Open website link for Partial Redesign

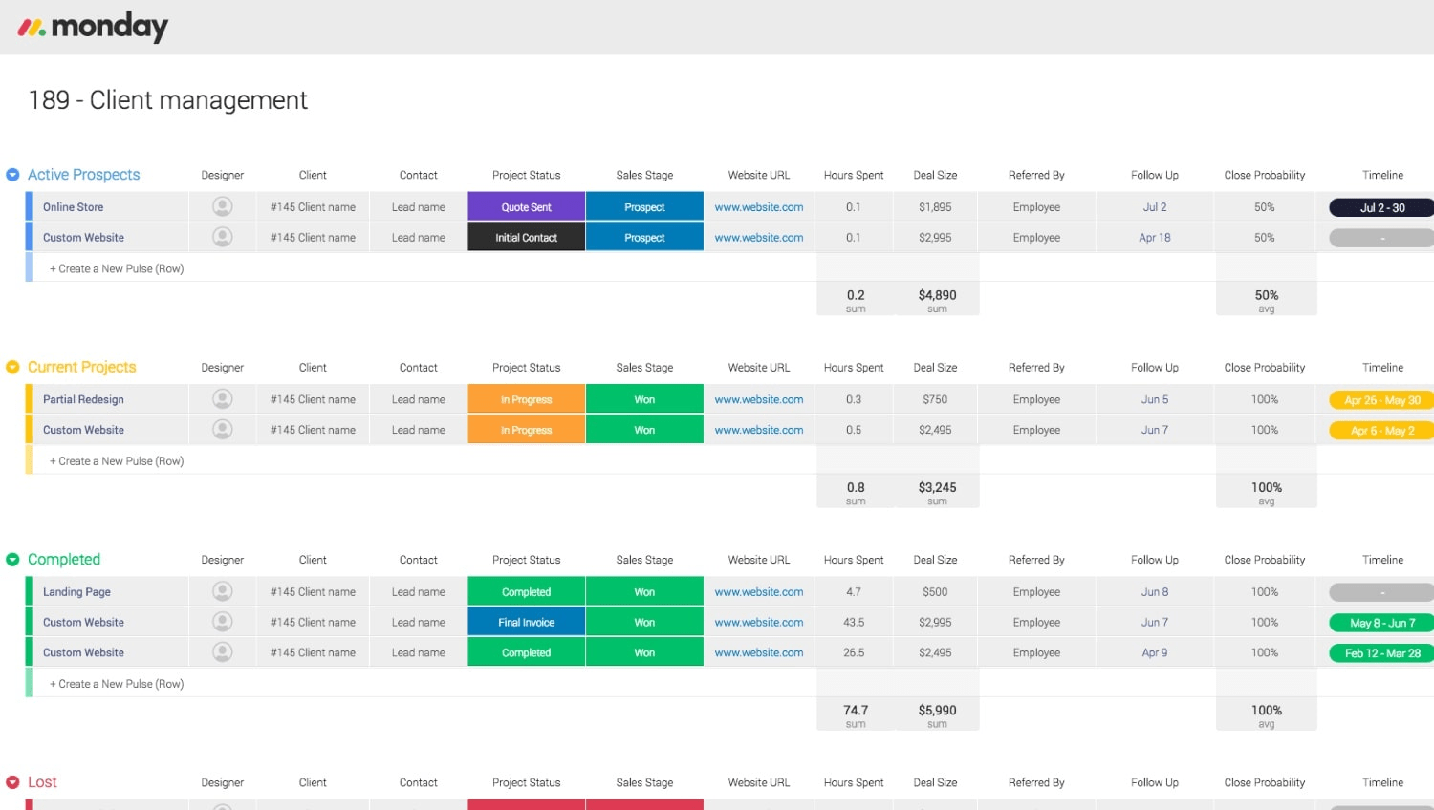[759, 399]
